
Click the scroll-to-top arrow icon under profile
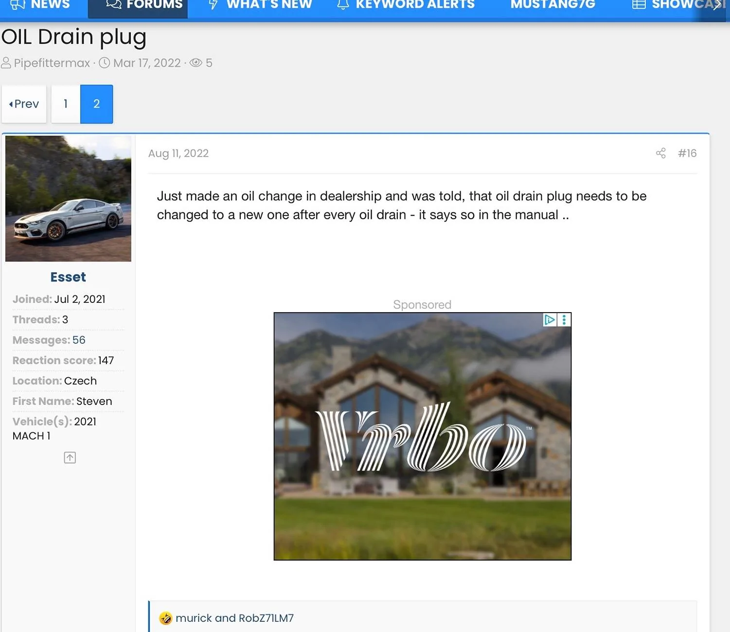70,457
